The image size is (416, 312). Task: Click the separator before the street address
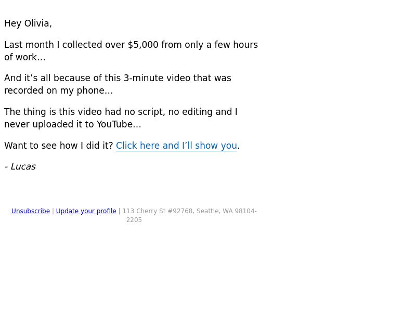pyautogui.click(x=120, y=211)
